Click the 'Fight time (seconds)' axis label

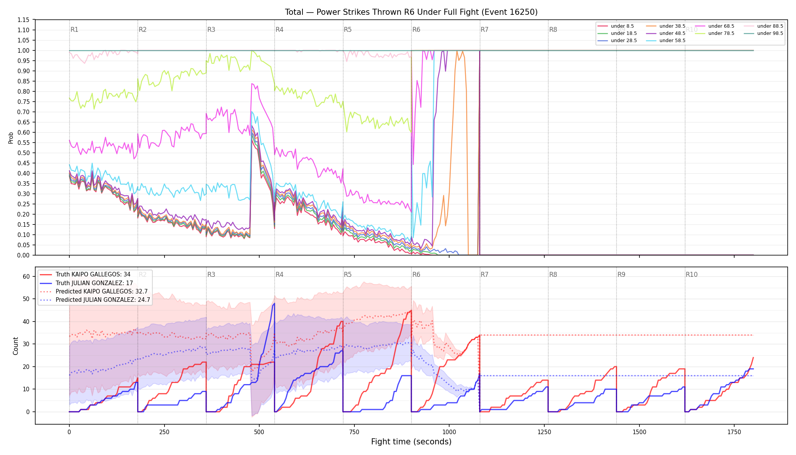click(x=411, y=442)
